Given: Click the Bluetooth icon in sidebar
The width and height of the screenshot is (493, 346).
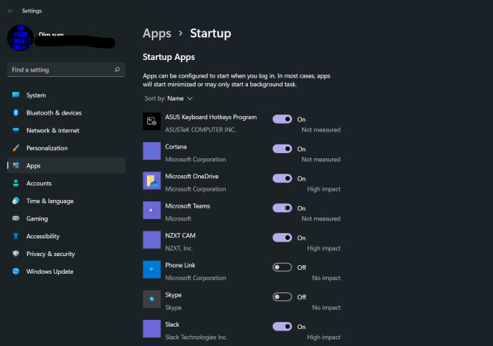Looking at the screenshot, I should [15, 112].
